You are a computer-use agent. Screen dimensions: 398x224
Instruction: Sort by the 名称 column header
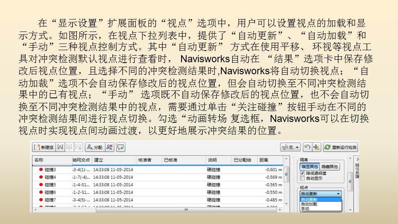[52, 160]
